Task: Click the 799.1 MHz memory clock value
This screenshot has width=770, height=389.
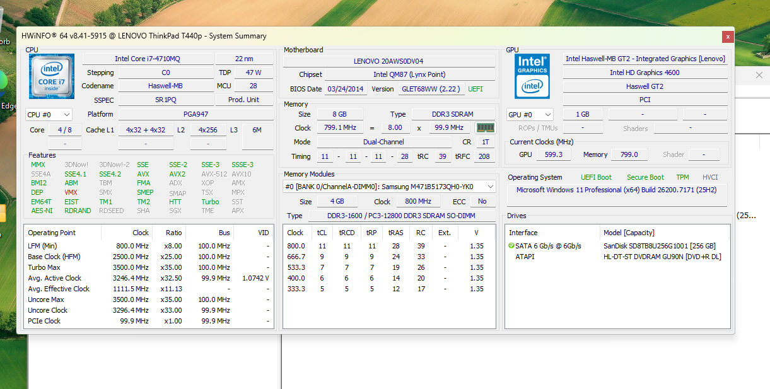Action: tap(339, 127)
